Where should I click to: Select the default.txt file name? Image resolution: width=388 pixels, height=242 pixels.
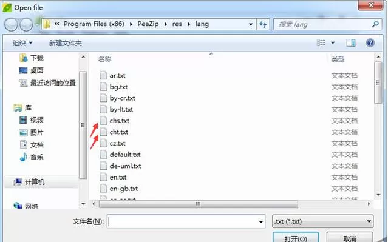point(125,155)
